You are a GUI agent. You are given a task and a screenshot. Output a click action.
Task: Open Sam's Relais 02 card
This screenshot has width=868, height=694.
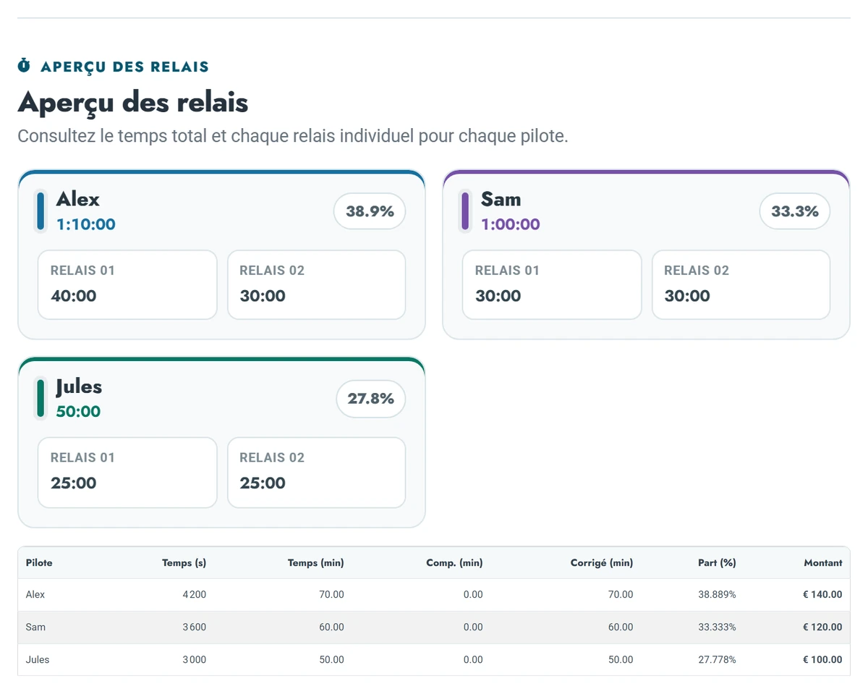click(x=741, y=284)
